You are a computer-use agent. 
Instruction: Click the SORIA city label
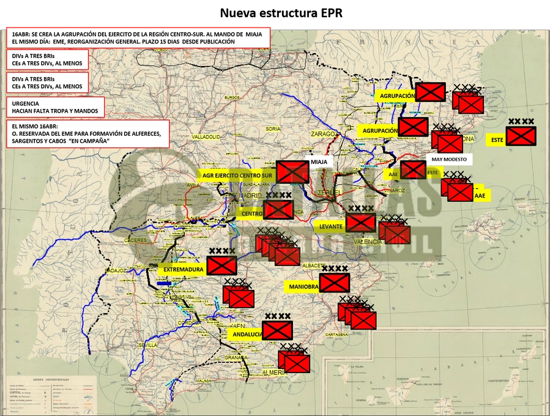pyautogui.click(x=273, y=128)
